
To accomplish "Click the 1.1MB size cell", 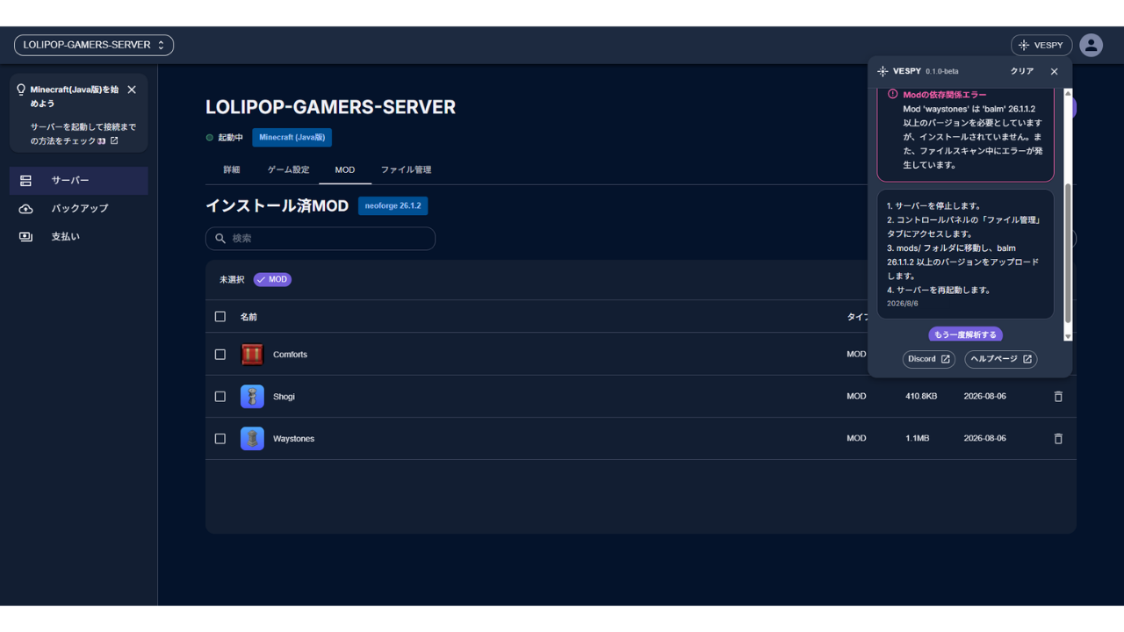I will [x=917, y=439].
